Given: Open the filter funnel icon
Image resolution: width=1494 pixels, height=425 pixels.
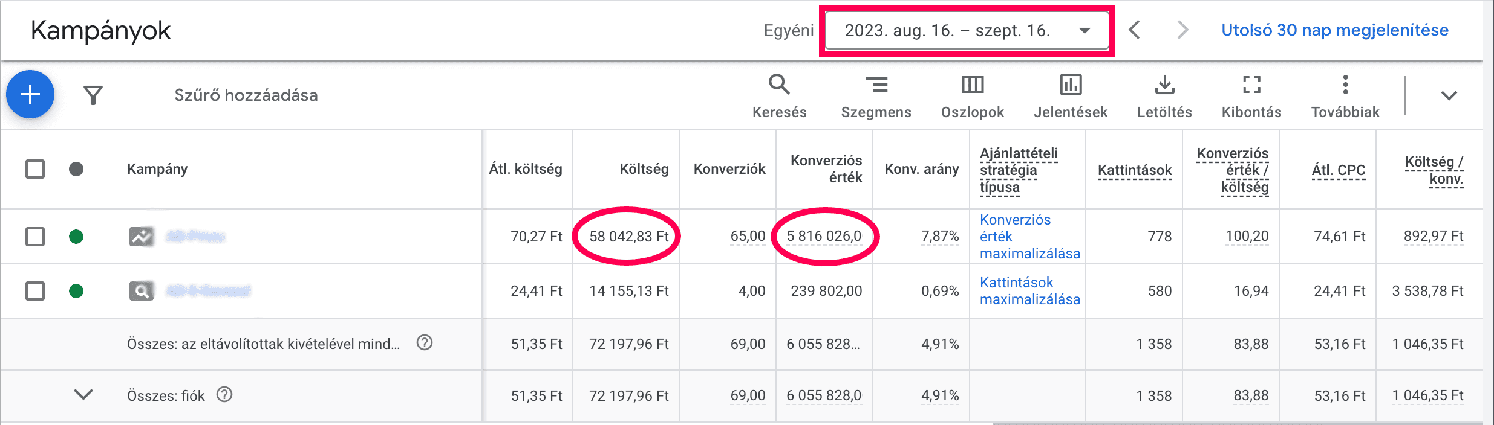Looking at the screenshot, I should pos(93,95).
